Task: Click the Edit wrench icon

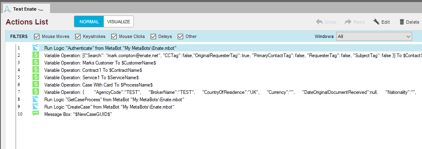Action: pos(376,22)
